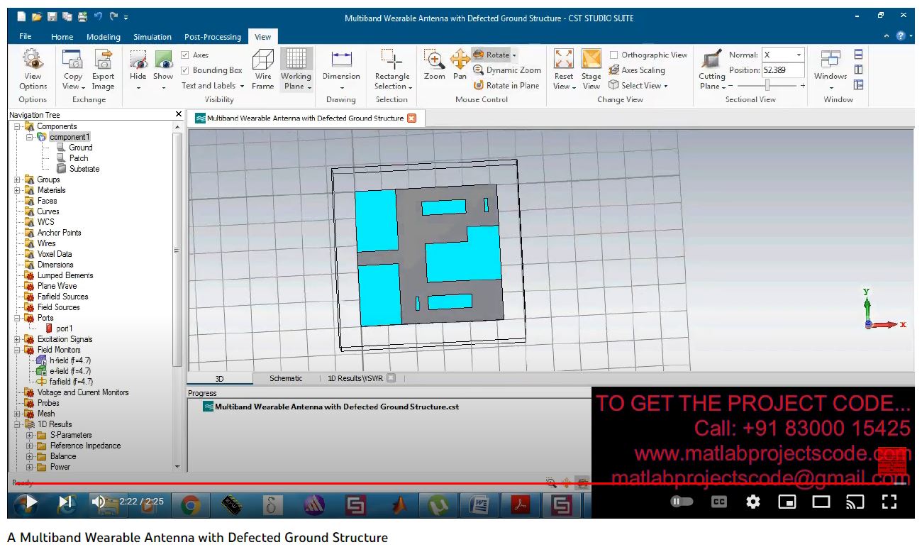Click the help question mark icon
The height and width of the screenshot is (552, 922).
(901, 35)
